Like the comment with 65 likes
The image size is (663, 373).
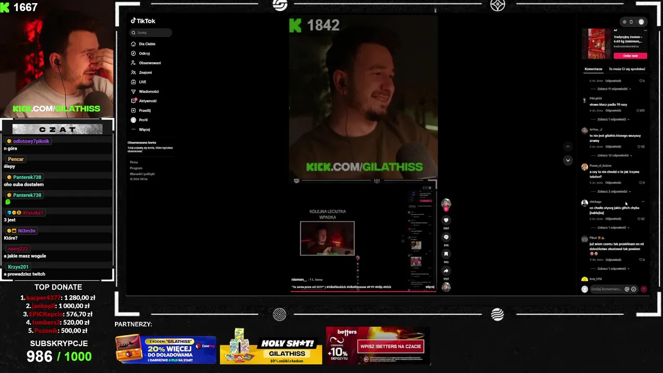click(x=639, y=147)
